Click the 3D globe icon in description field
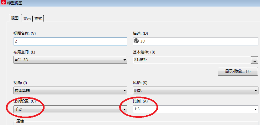The height and width of the screenshot is (125, 260). (x=136, y=41)
